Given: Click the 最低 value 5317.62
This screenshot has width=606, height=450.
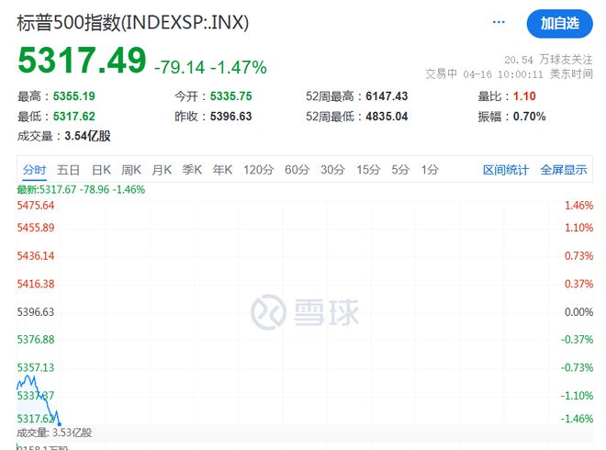Looking at the screenshot, I should tap(73, 117).
